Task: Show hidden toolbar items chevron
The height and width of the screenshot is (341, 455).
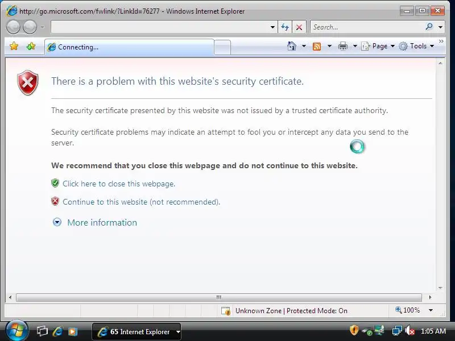Action: [x=441, y=41]
